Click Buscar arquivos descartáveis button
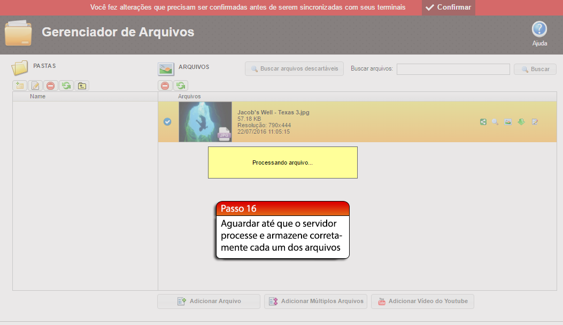 [x=294, y=69]
